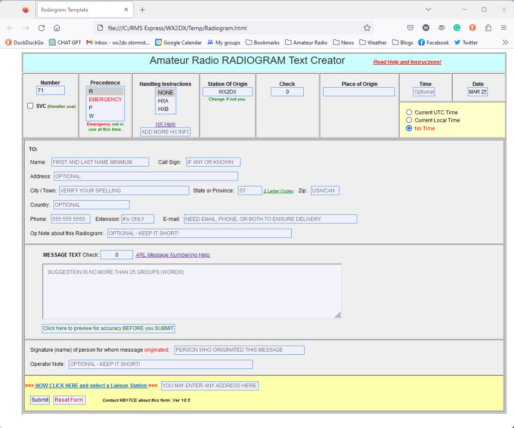
Task: Go to the browser Home icon
Action: coord(57,28)
